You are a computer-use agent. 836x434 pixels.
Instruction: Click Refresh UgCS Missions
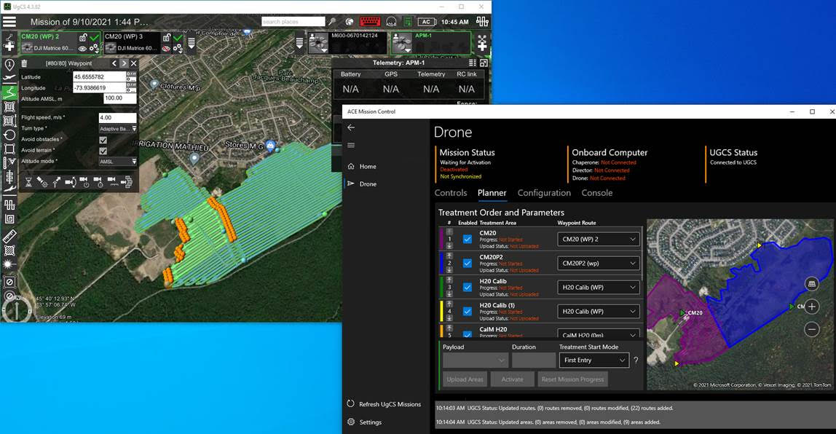[x=384, y=404]
